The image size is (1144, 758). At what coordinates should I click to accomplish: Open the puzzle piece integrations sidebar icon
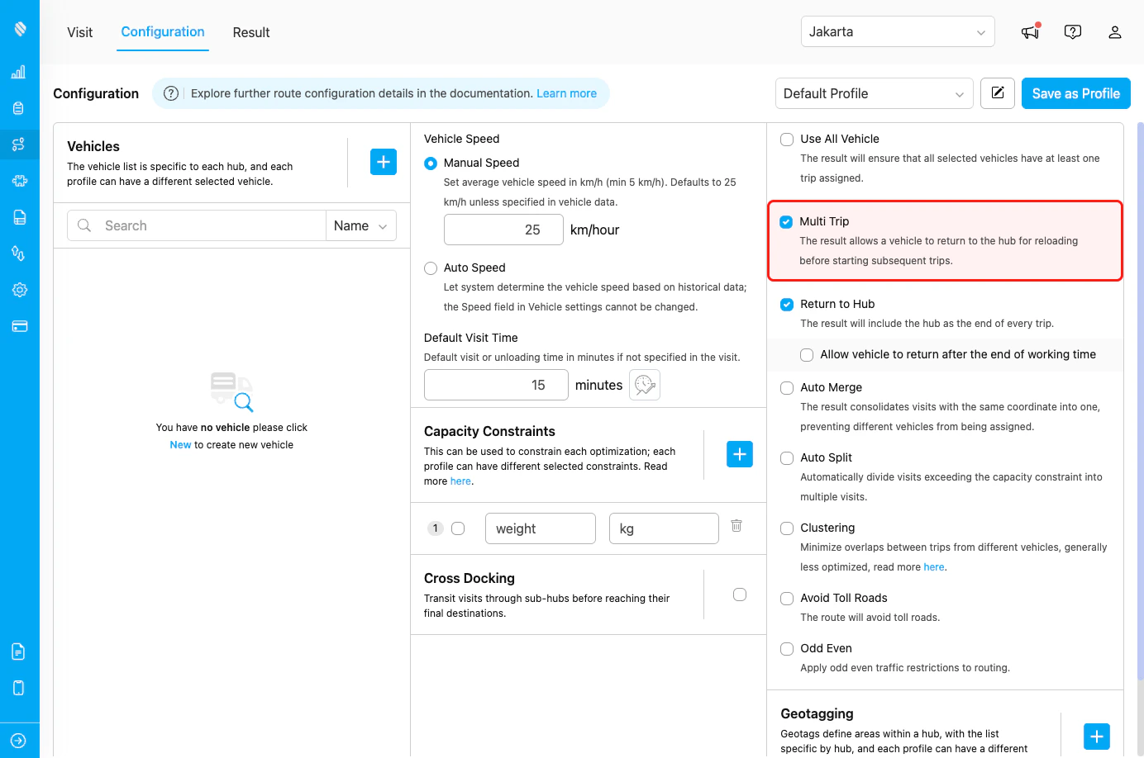tap(19, 181)
